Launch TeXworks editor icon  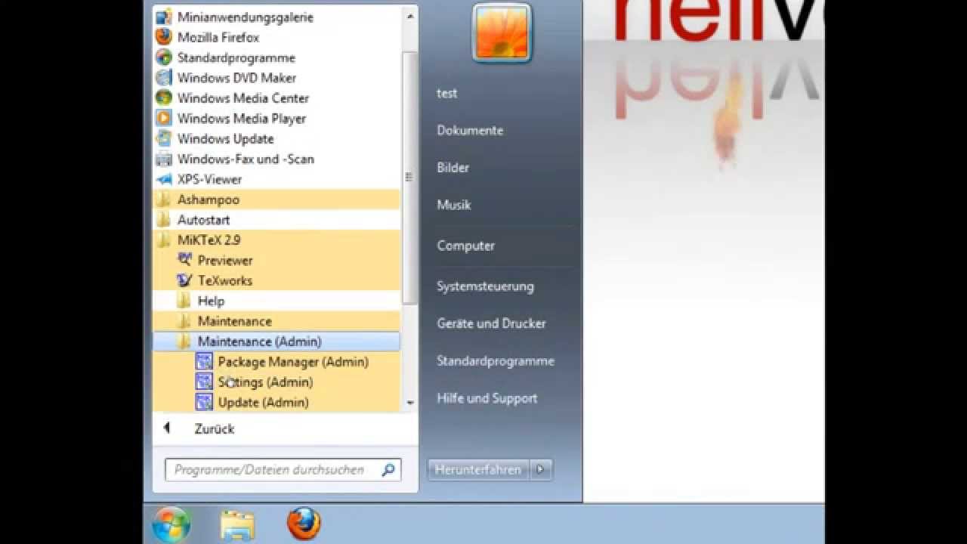click(x=184, y=281)
